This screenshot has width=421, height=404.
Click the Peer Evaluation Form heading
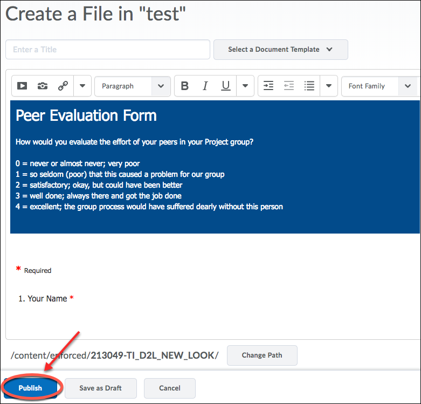86,116
